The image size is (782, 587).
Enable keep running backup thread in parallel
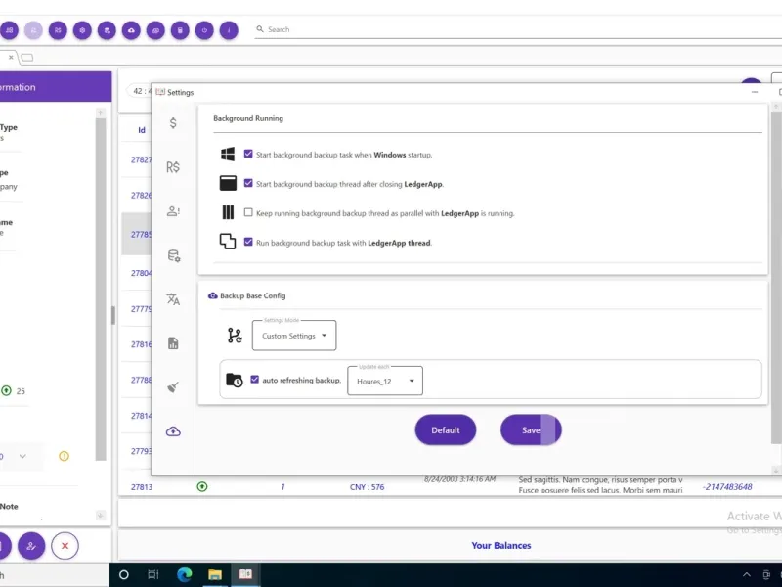(248, 212)
